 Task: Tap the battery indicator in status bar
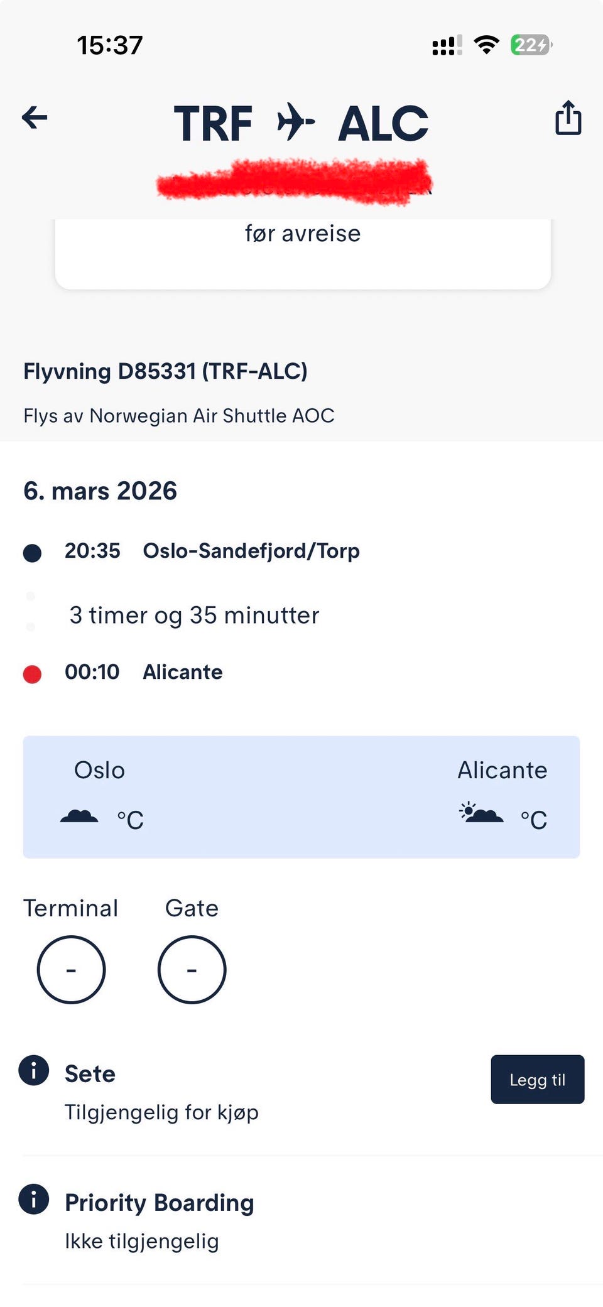[x=531, y=45]
